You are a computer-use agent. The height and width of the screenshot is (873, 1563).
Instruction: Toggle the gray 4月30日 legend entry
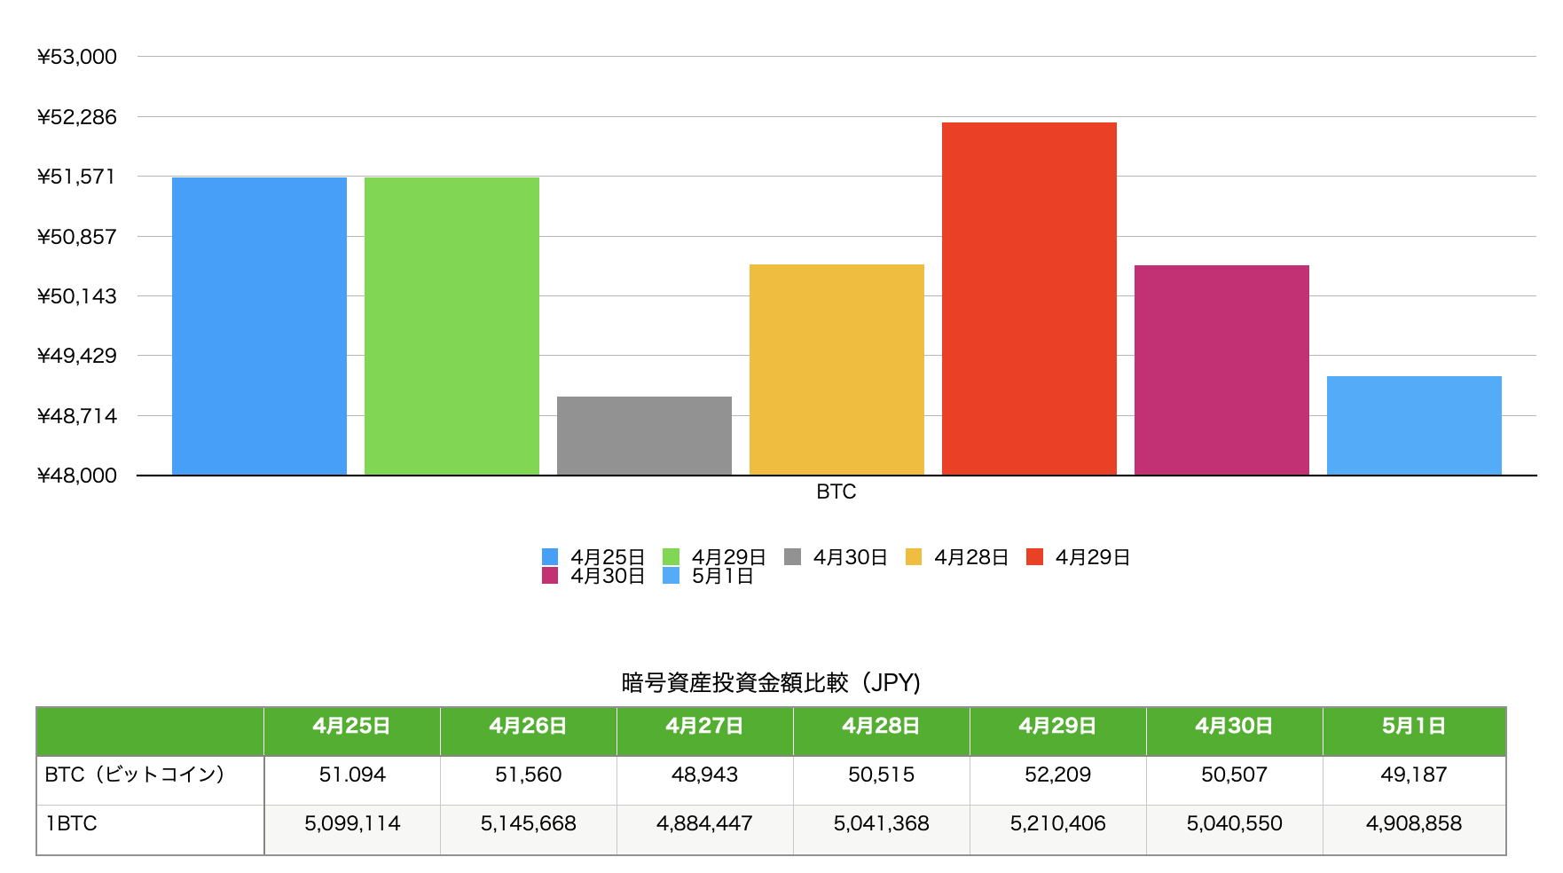point(794,557)
